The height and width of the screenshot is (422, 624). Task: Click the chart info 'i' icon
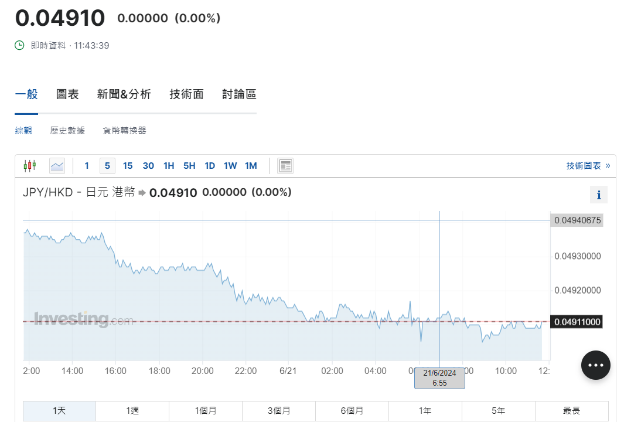[x=598, y=195]
